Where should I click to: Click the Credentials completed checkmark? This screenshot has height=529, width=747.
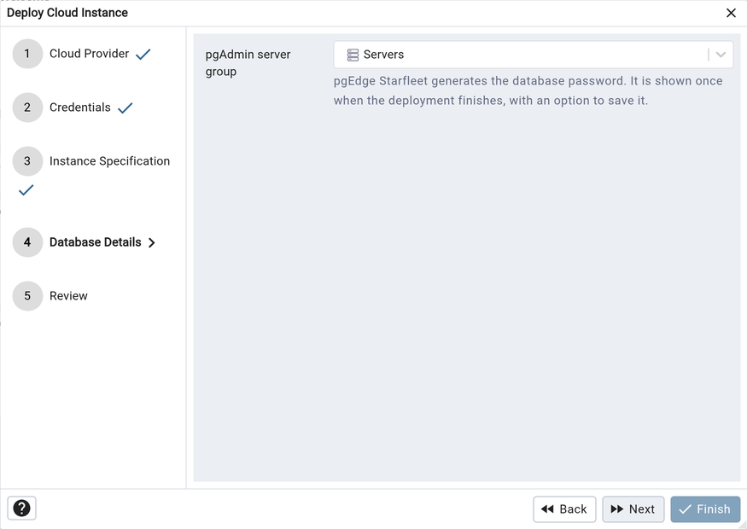(125, 108)
